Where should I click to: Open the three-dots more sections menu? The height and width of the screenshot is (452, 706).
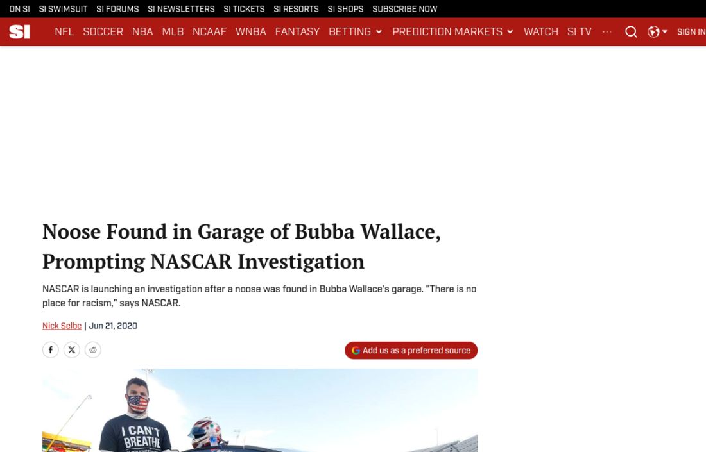[x=607, y=32]
